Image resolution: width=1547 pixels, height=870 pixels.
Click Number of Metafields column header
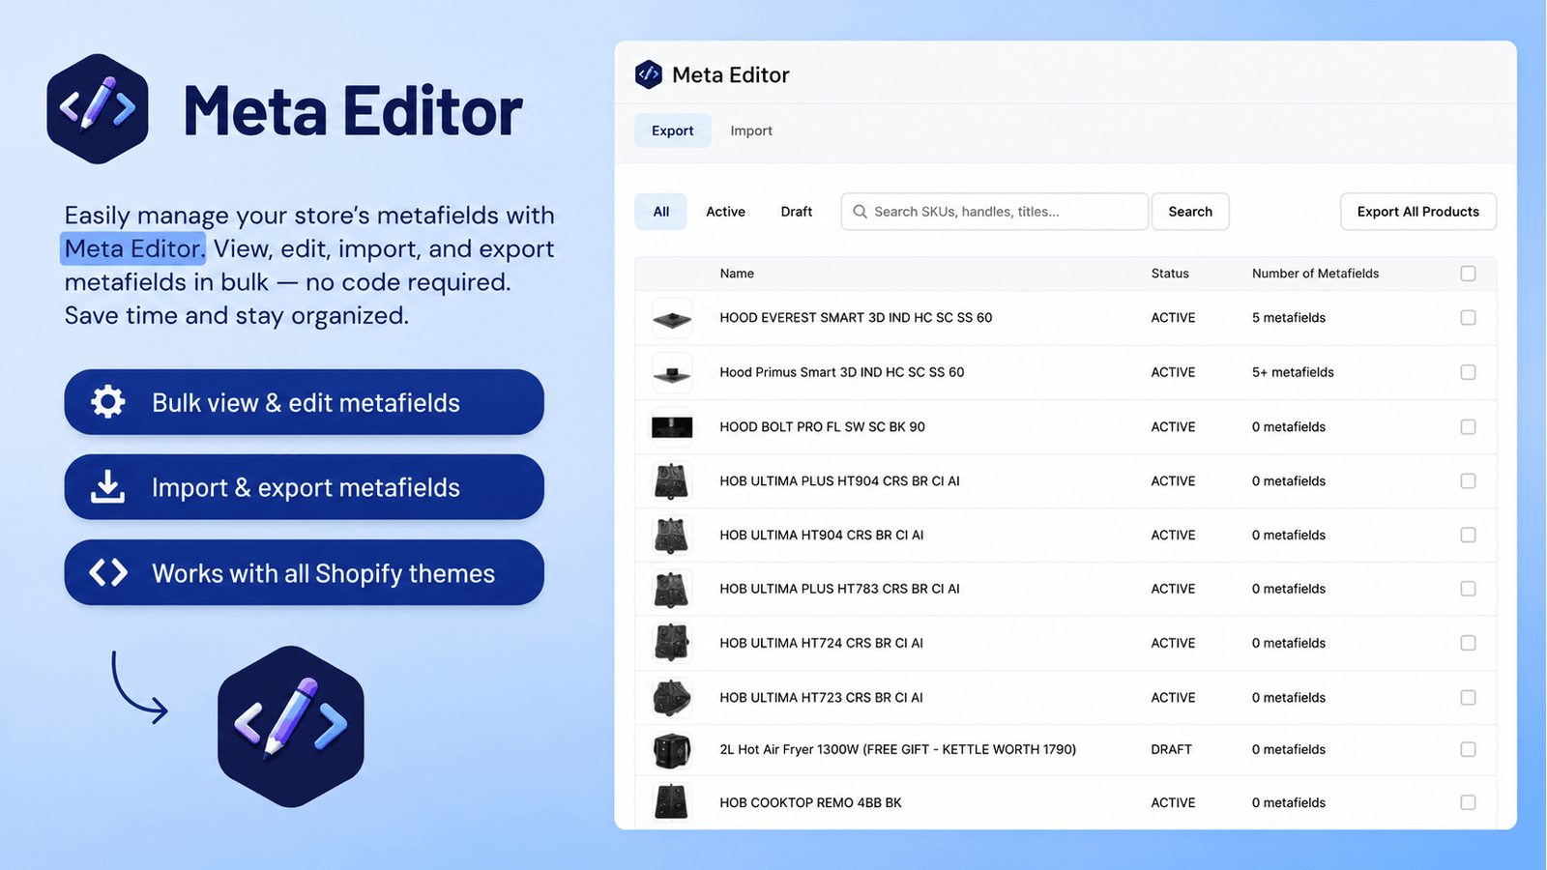coord(1316,274)
